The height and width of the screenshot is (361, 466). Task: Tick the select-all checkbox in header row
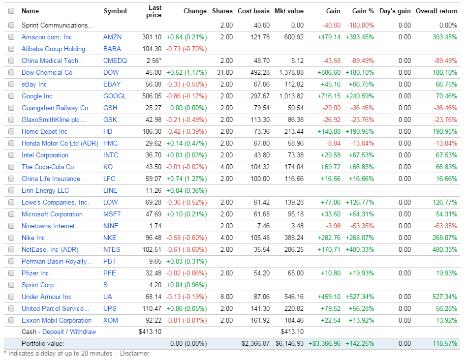(11, 11)
